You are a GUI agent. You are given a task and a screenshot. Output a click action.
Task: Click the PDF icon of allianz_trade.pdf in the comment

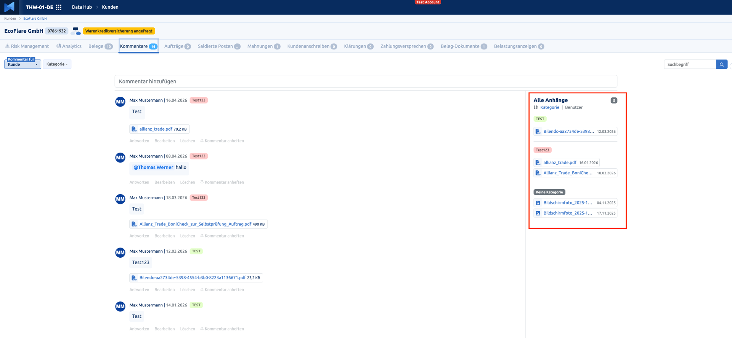[x=134, y=129]
